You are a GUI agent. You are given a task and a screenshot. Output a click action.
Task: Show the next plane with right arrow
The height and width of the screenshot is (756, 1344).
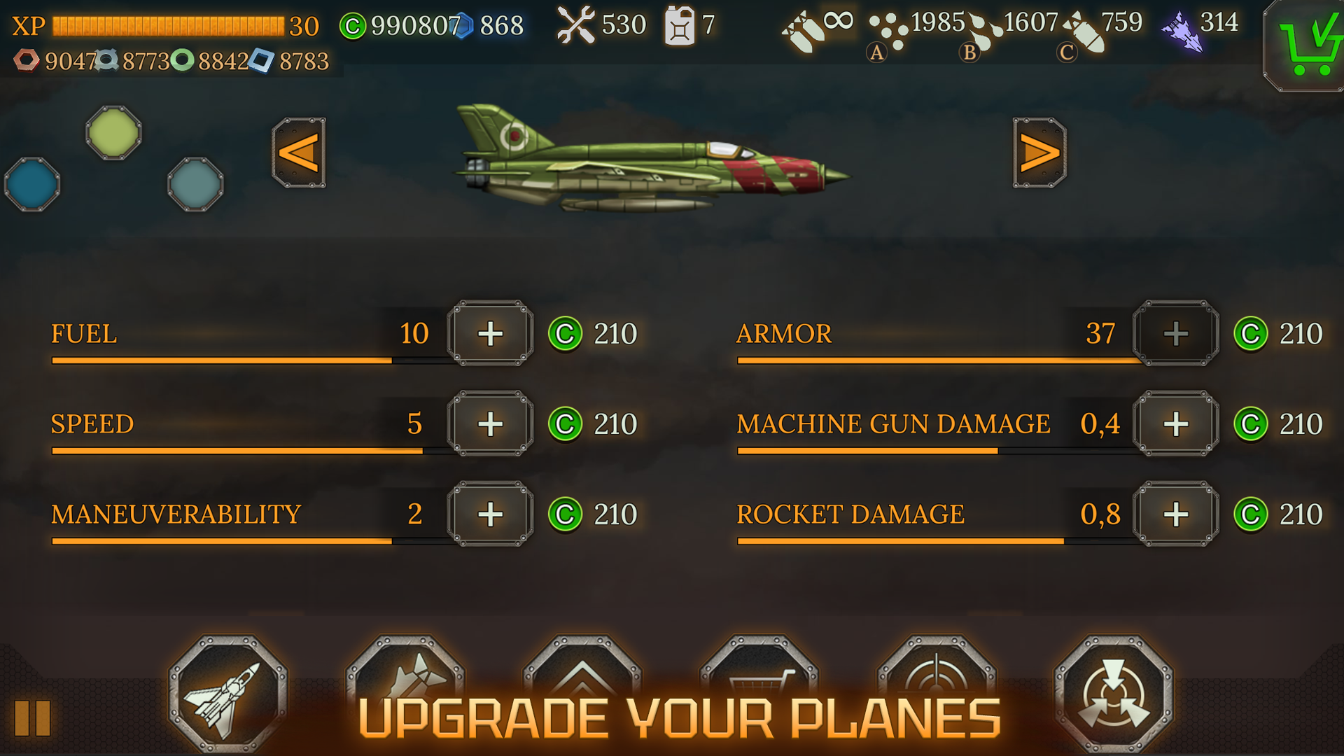point(1039,153)
